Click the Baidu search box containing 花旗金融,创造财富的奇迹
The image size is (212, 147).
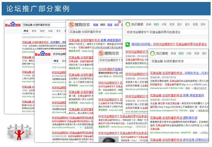[44, 25]
